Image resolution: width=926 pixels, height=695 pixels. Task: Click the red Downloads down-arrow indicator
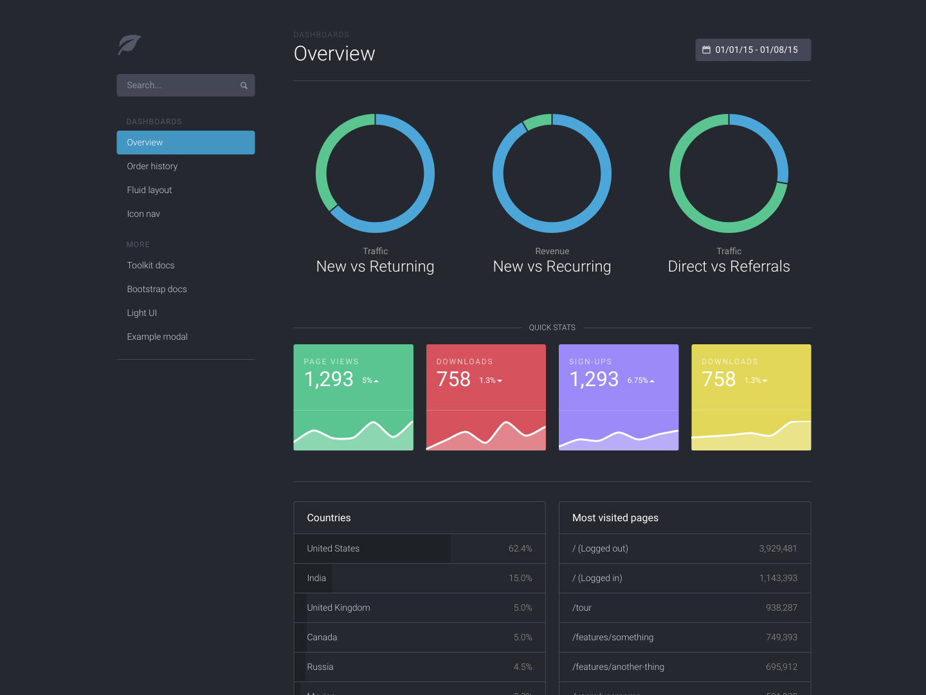click(500, 381)
